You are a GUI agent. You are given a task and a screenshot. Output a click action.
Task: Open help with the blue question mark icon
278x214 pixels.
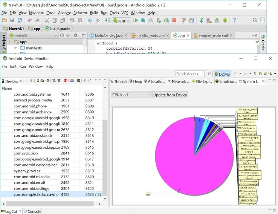point(234,20)
